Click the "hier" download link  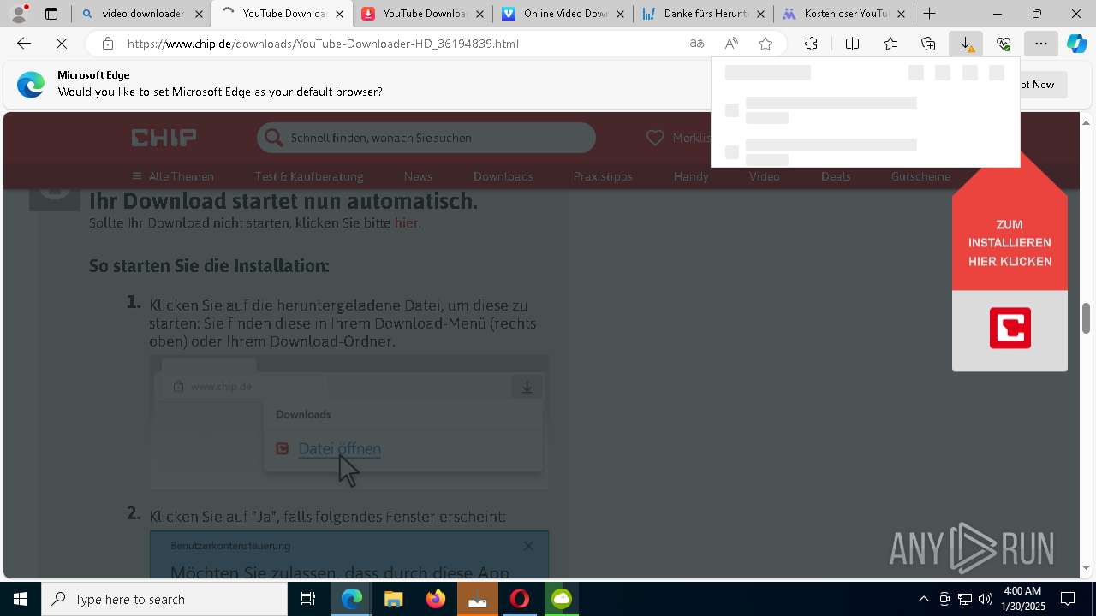click(406, 223)
